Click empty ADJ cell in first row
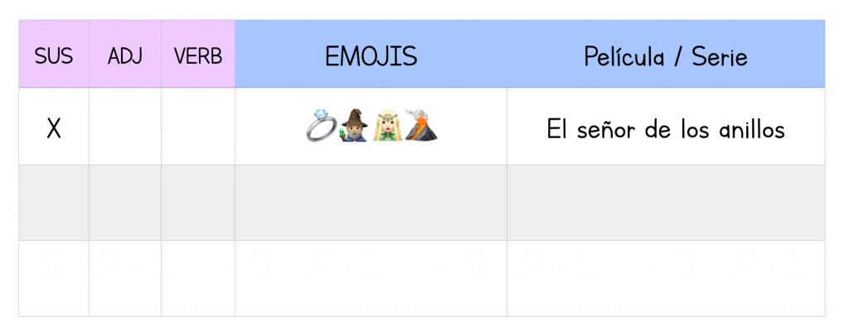 coord(125,127)
